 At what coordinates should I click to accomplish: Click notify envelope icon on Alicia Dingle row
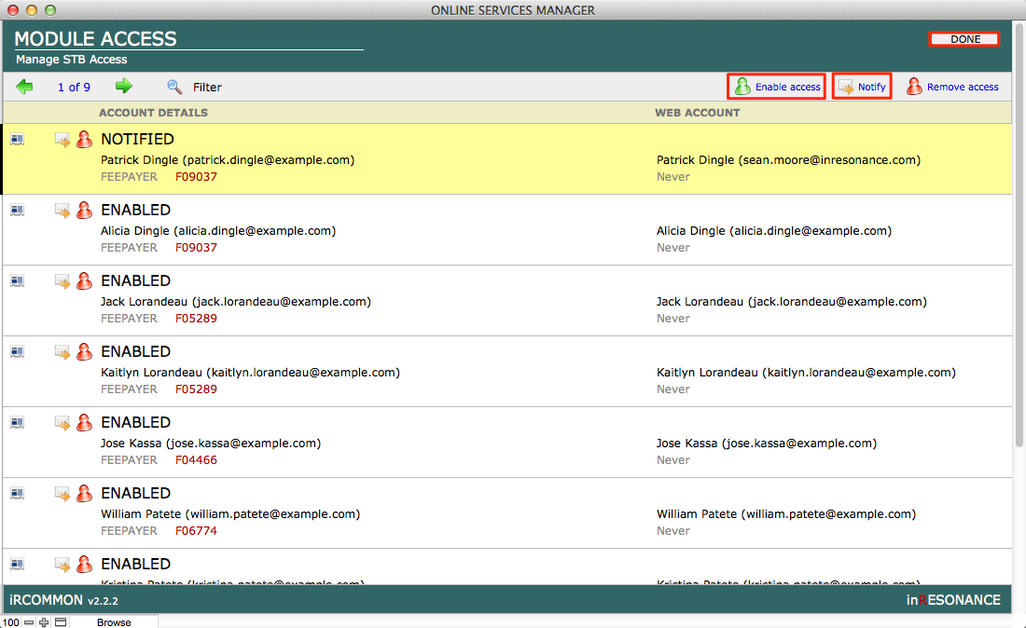pos(62,211)
